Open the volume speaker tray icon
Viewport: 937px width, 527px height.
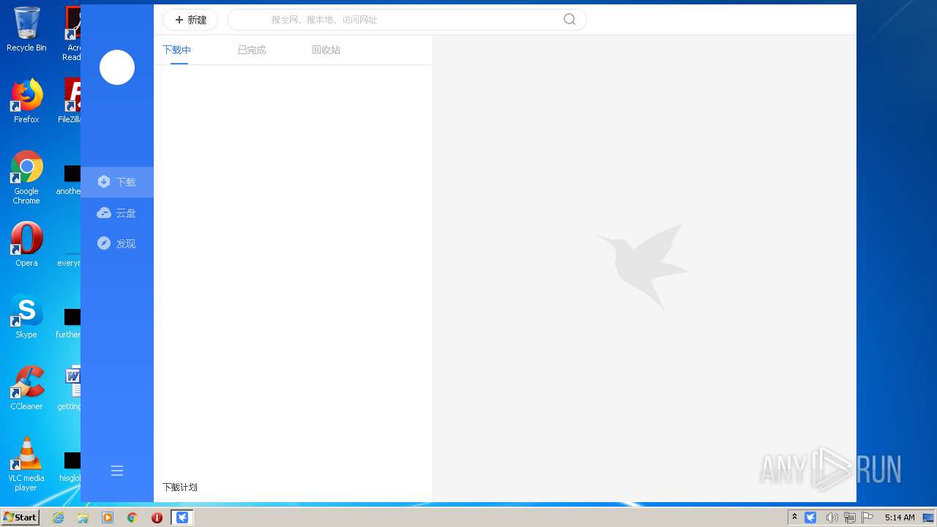[831, 517]
